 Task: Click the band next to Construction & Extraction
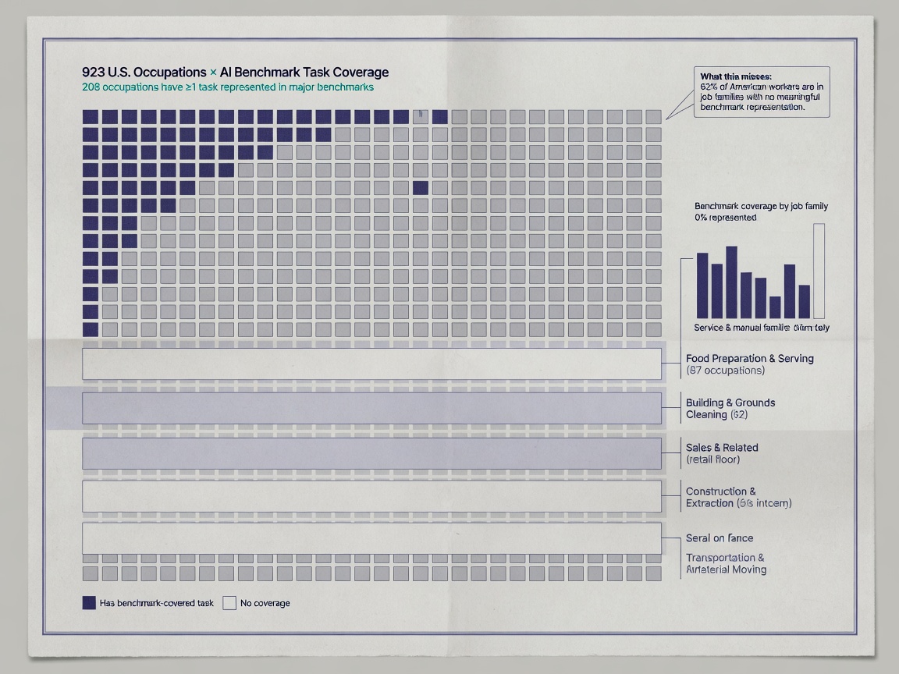coord(371,496)
